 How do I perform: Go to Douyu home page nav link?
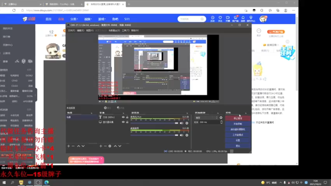[x=48, y=19]
